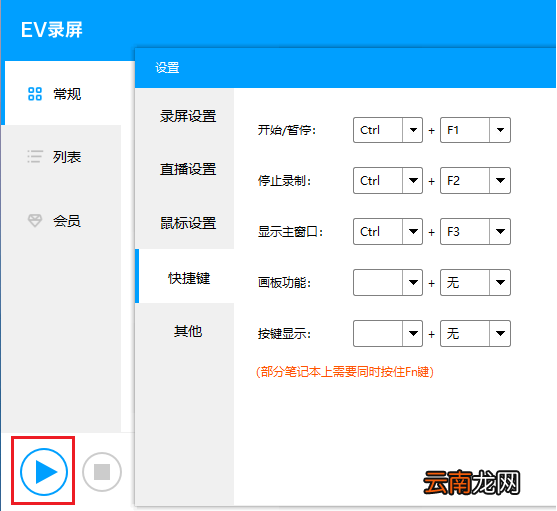Click the diamond icon next to 会员
The height and width of the screenshot is (511, 557).
pos(35,220)
